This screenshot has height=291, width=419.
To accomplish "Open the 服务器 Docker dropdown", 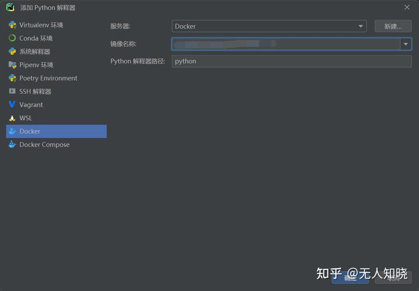I will point(269,26).
